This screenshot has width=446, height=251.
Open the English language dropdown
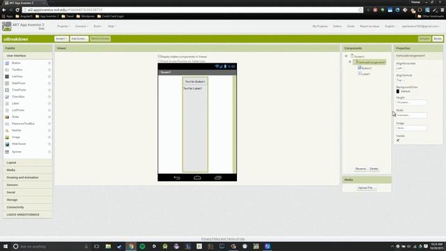click(390, 26)
